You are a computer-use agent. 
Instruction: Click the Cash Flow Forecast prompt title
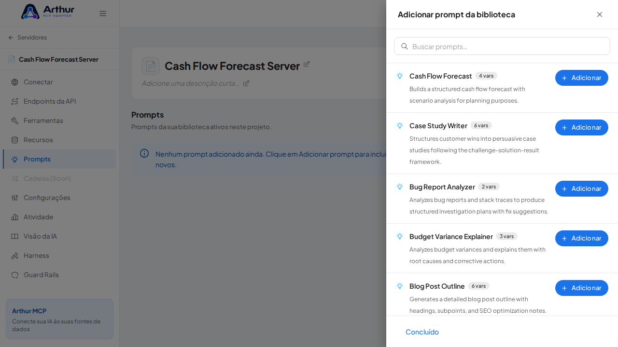pyautogui.click(x=440, y=76)
